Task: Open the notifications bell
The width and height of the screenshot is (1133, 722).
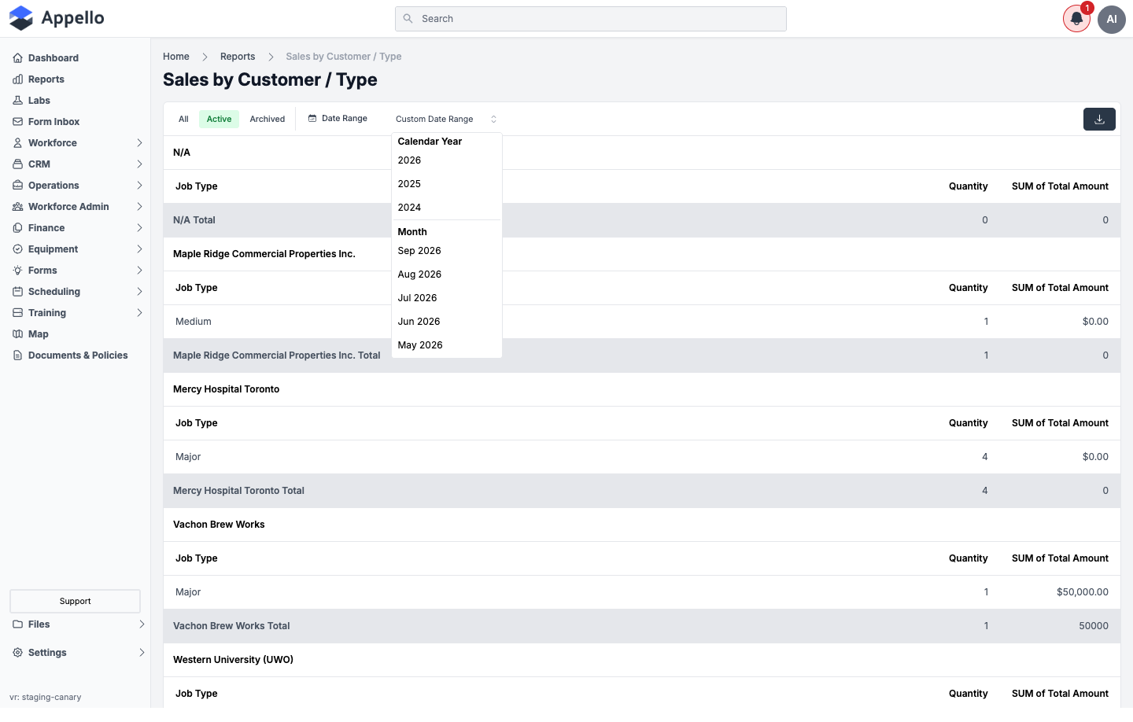Action: click(x=1076, y=19)
